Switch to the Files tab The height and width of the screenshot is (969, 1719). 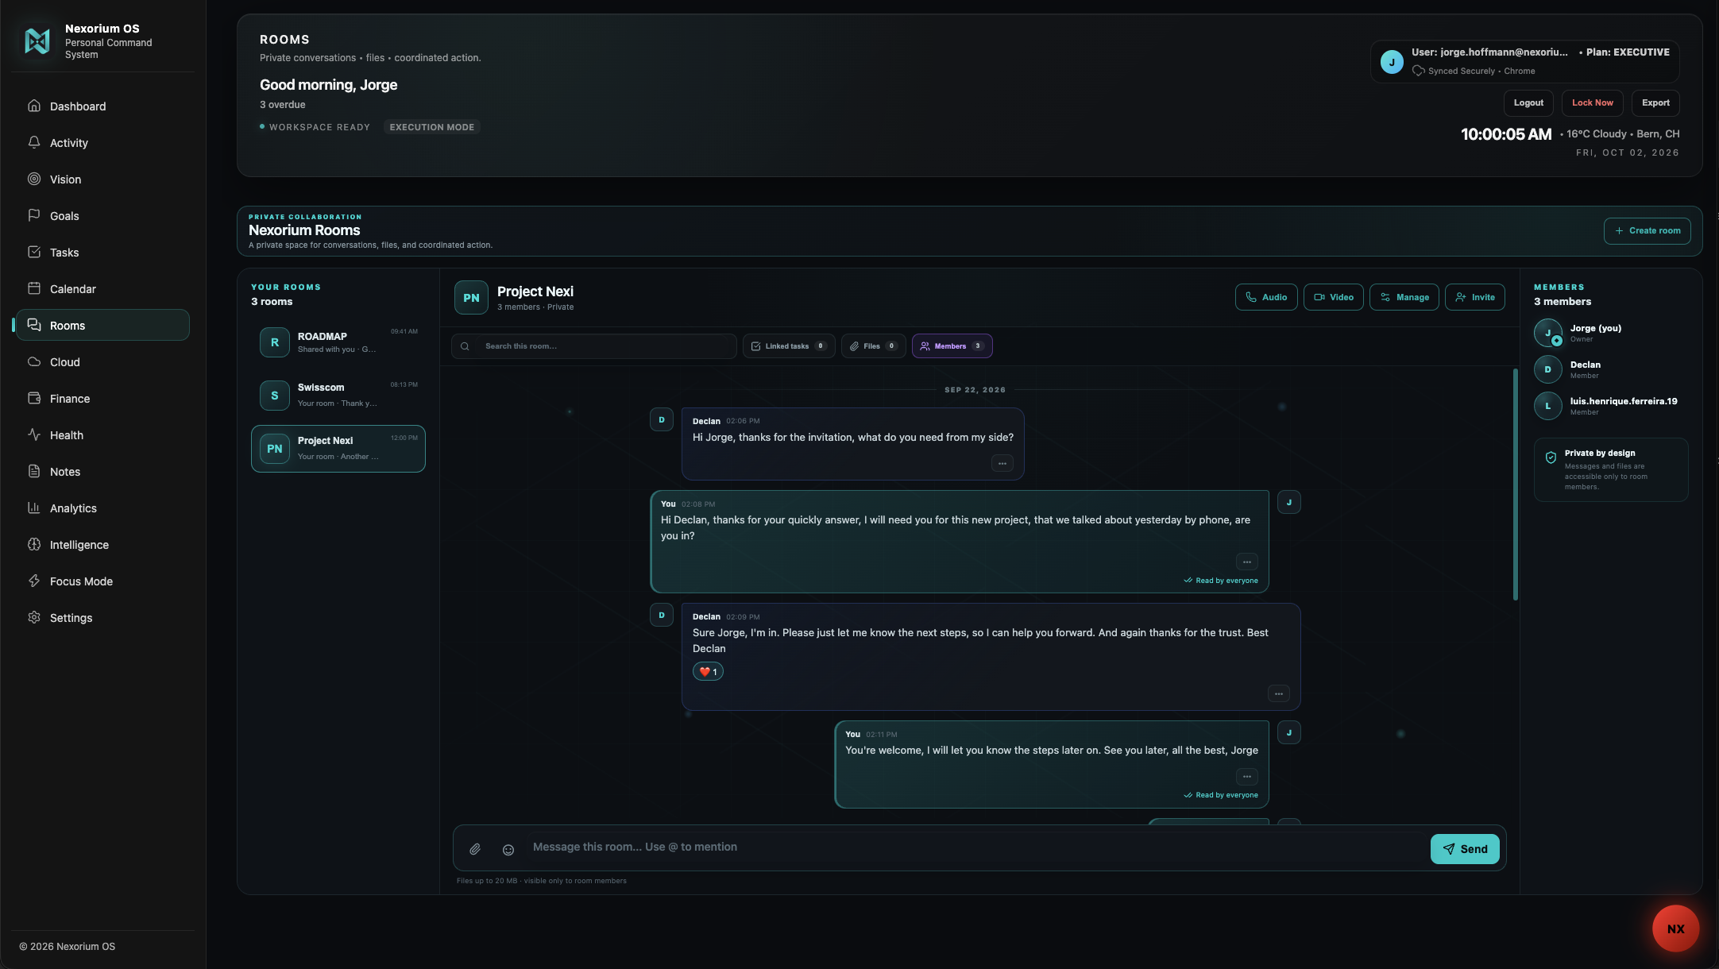point(873,346)
